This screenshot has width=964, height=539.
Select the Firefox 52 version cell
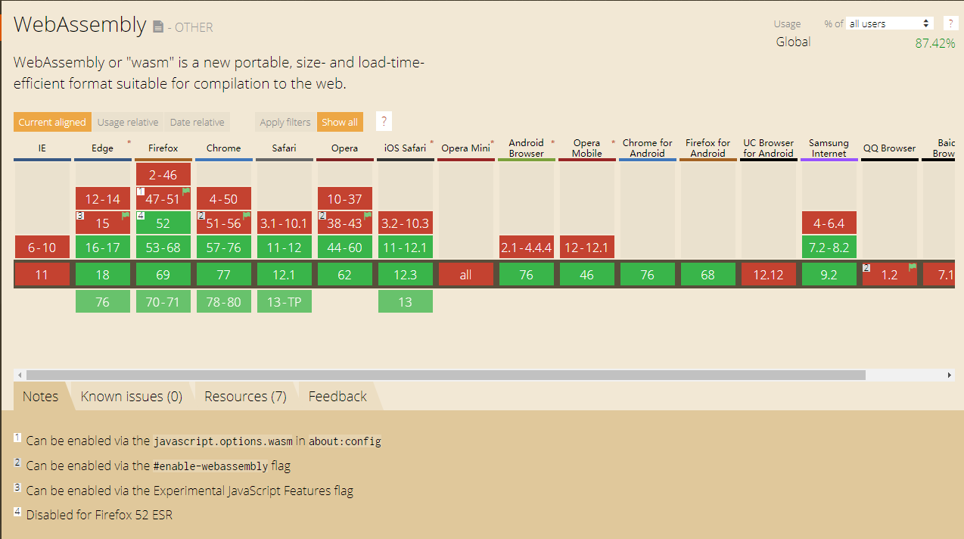[x=163, y=223]
